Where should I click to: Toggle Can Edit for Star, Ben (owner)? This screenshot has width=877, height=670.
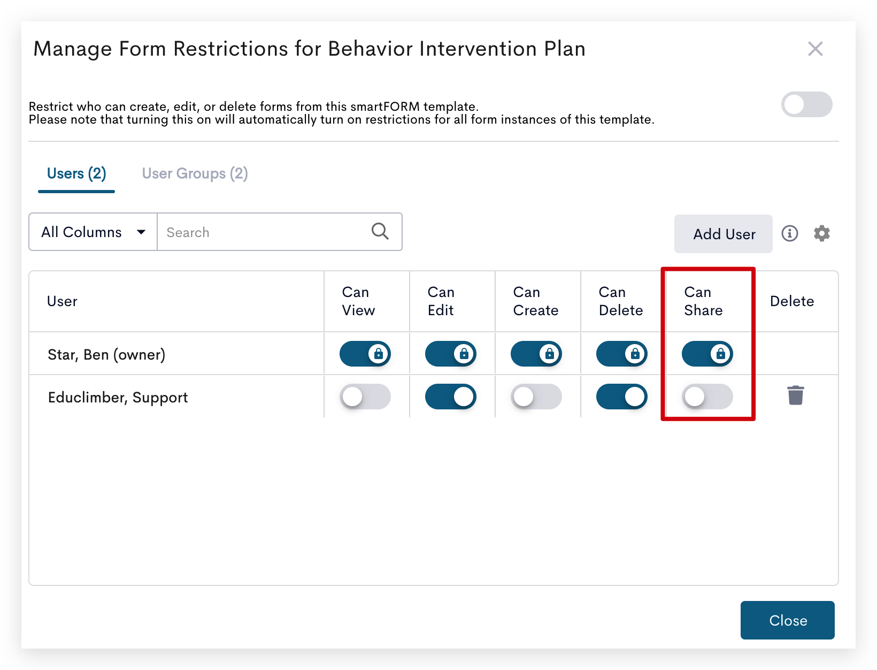pos(451,354)
